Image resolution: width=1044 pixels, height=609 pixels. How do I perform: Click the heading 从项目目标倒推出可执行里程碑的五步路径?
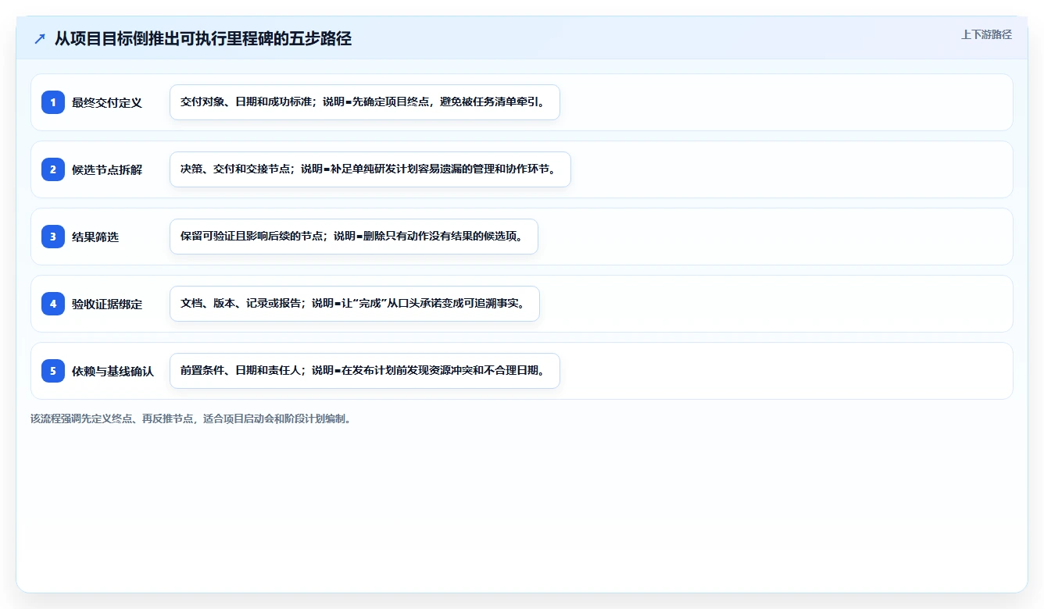[x=203, y=39]
